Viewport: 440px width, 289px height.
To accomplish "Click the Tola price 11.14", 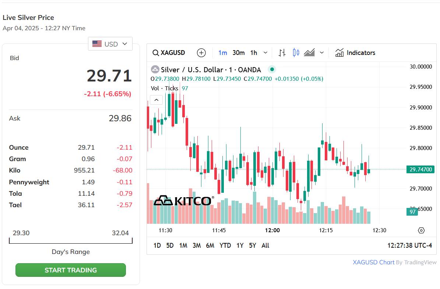I will click(x=86, y=194).
